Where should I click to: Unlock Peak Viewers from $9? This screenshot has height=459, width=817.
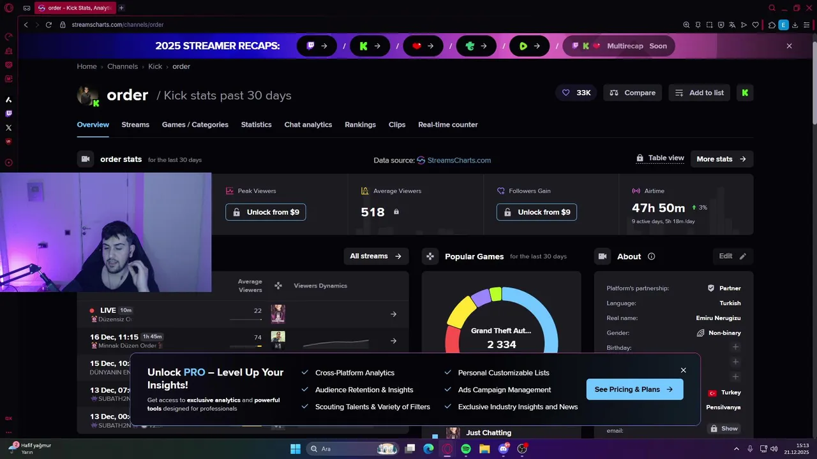266,212
